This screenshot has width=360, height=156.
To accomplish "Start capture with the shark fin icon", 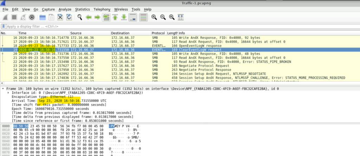I will [x=6, y=17].
